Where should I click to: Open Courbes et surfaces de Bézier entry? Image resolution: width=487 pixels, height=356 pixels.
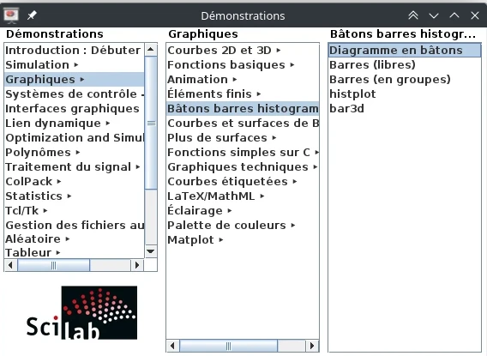pyautogui.click(x=243, y=123)
